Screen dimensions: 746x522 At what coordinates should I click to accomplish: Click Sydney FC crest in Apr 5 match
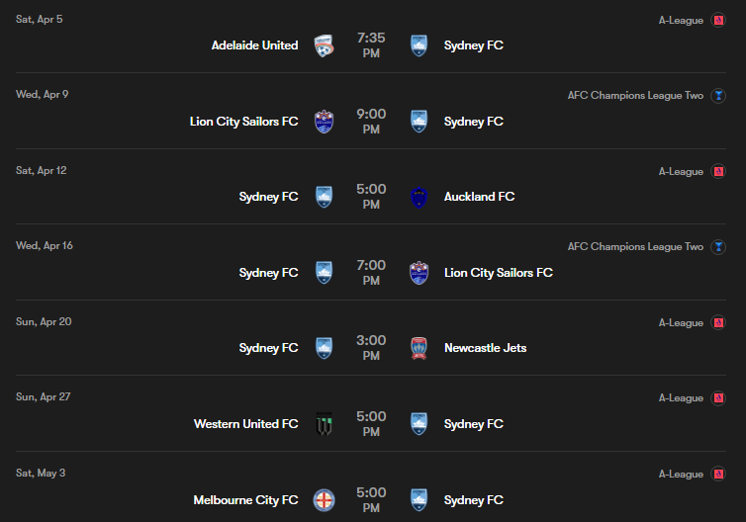[x=419, y=45]
